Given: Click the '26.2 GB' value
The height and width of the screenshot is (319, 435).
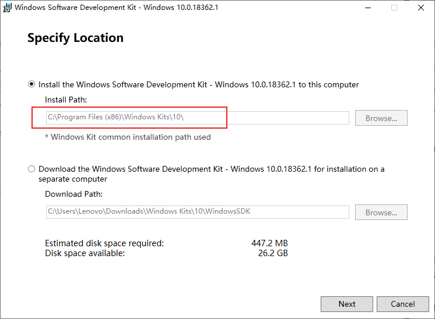Looking at the screenshot, I should (273, 253).
